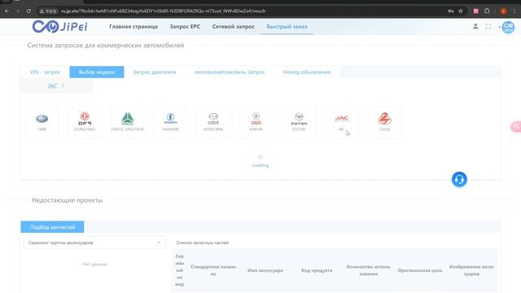Image resolution: width=521 pixels, height=293 pixels.
Task: Open the blue headset support chat button
Action: [x=459, y=179]
